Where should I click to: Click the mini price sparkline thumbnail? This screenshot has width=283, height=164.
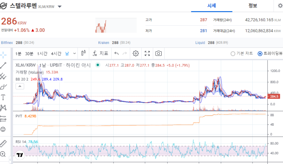116,26
